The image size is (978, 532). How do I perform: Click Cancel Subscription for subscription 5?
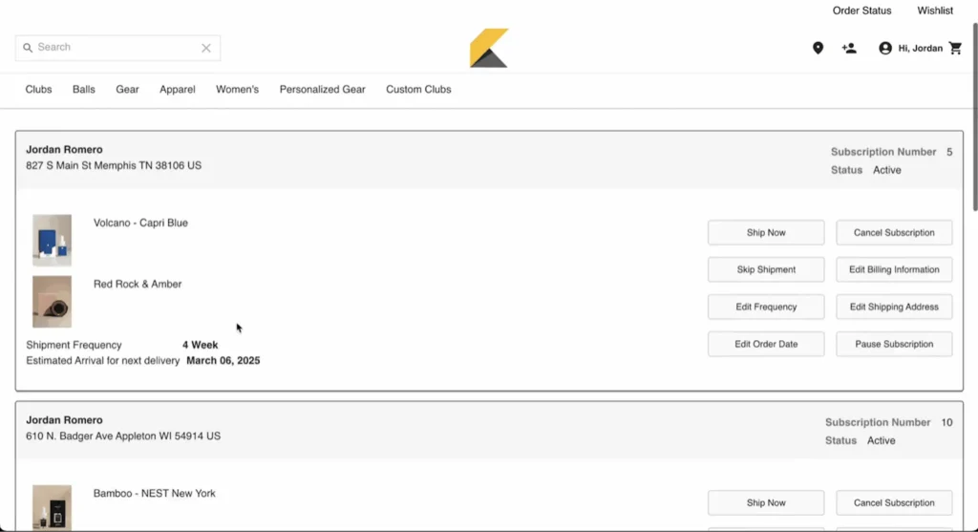tap(894, 233)
